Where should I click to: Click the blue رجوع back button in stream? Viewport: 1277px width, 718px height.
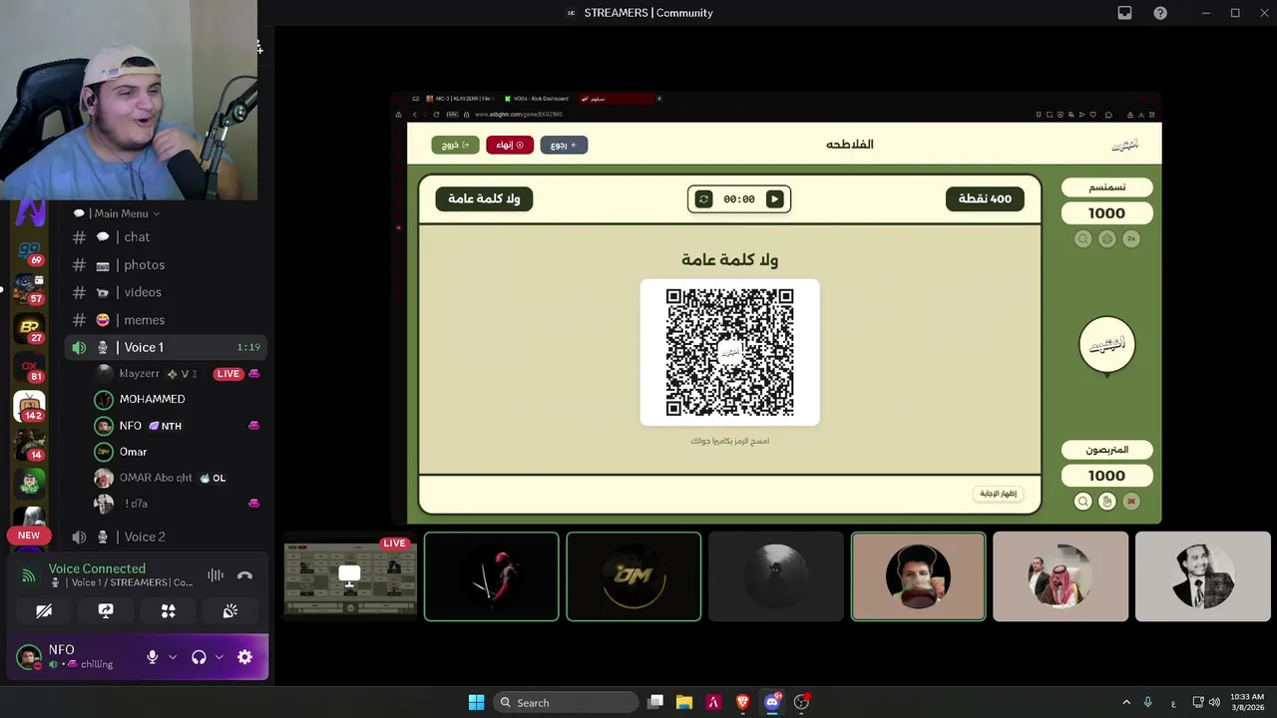tap(564, 145)
